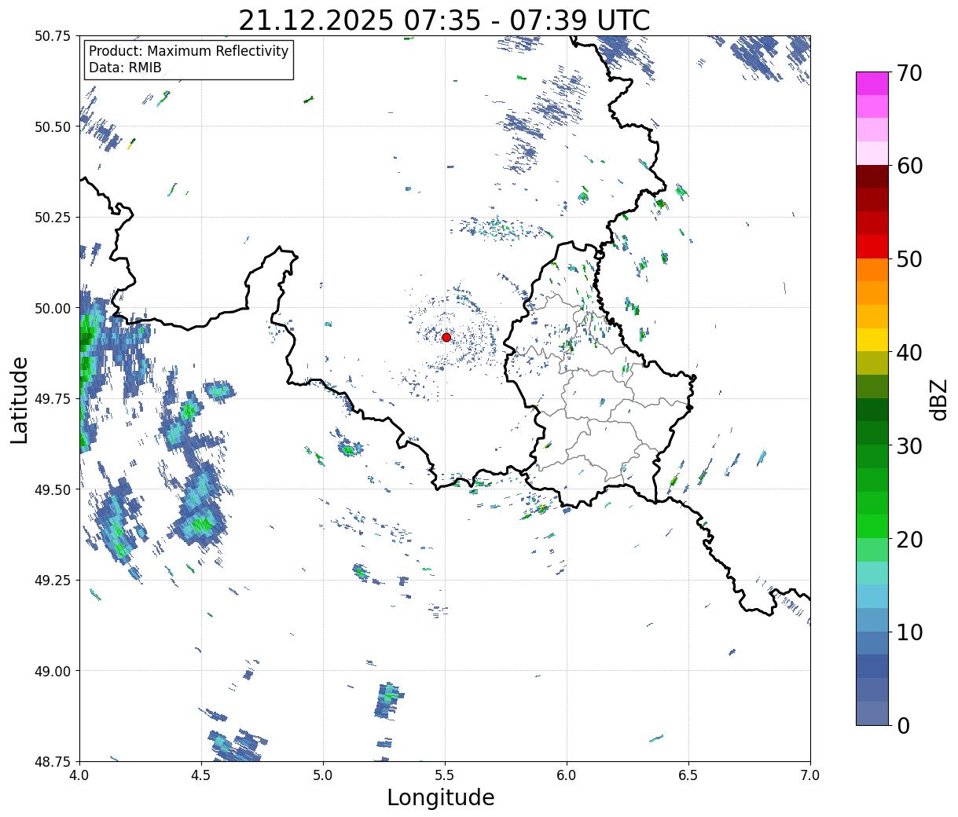Click the latitude tick label 49.50
Image resolution: width=958 pixels, height=817 pixels.
53,489
